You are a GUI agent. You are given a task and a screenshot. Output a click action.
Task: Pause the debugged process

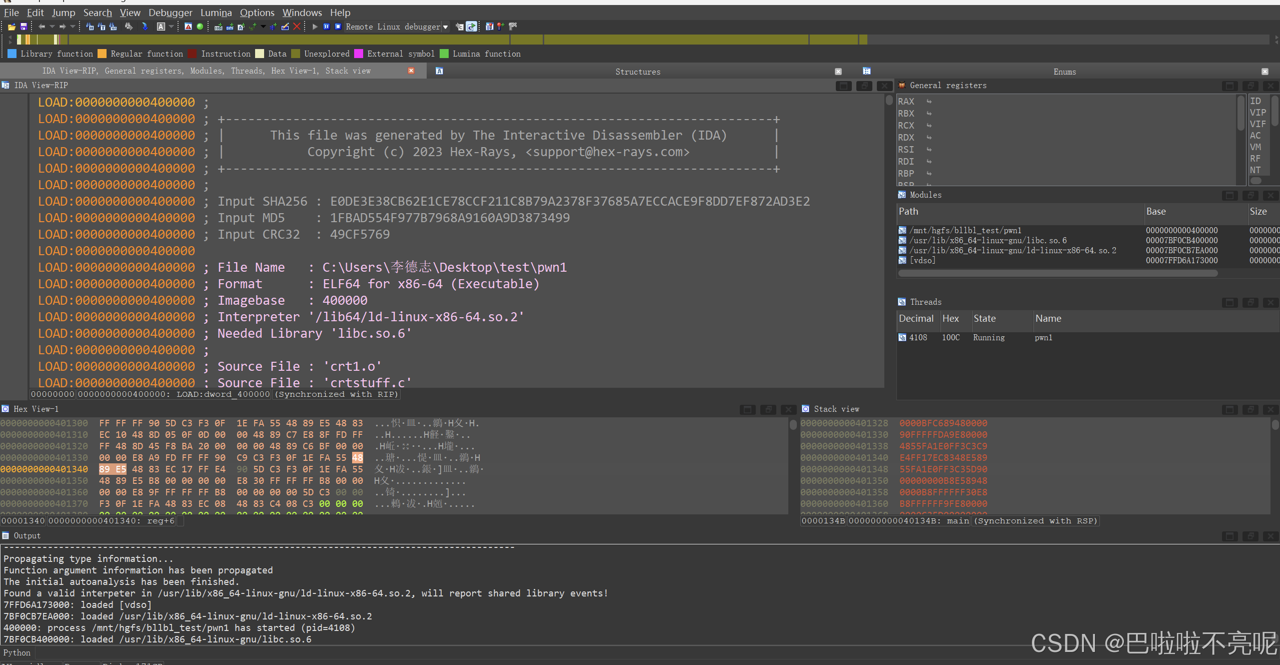coord(326,27)
